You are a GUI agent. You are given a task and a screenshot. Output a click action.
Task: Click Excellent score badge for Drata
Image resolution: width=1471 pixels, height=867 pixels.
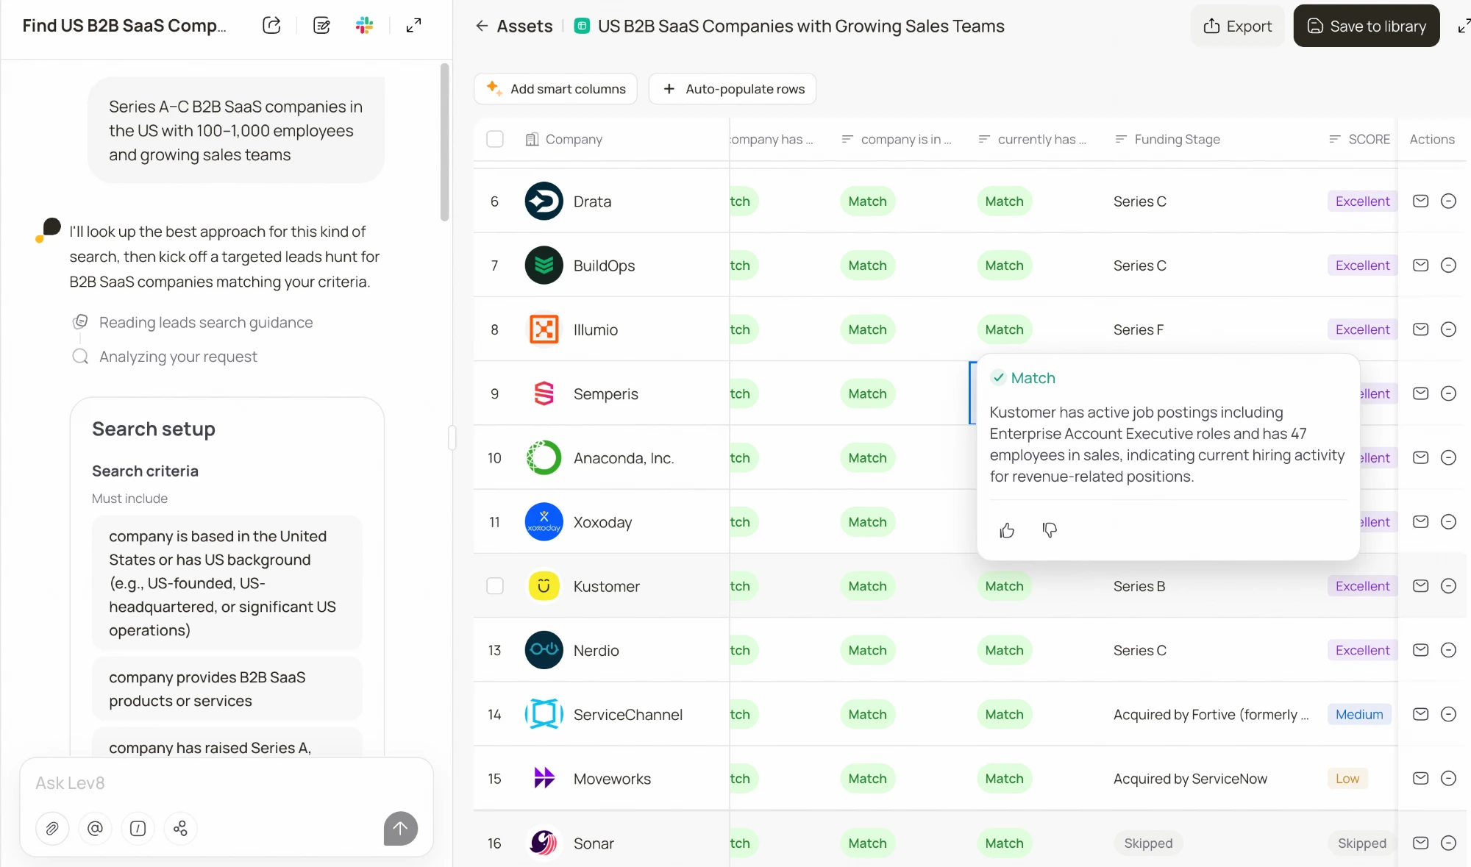1361,201
